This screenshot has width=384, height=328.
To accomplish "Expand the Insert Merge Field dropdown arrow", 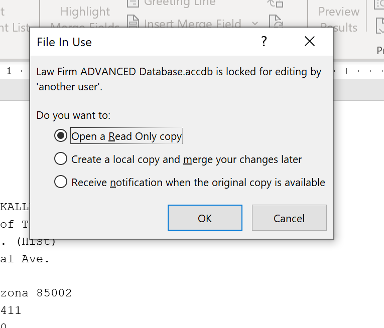I will click(255, 24).
